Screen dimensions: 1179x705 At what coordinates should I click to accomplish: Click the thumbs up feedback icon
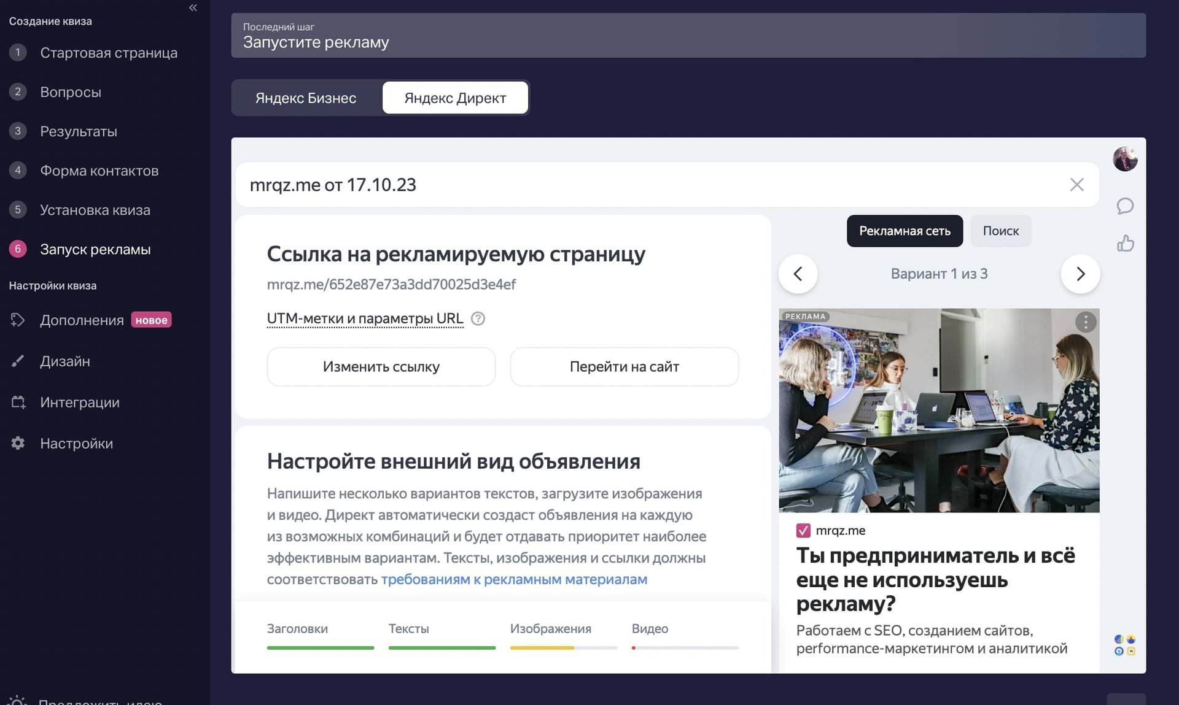click(x=1125, y=244)
